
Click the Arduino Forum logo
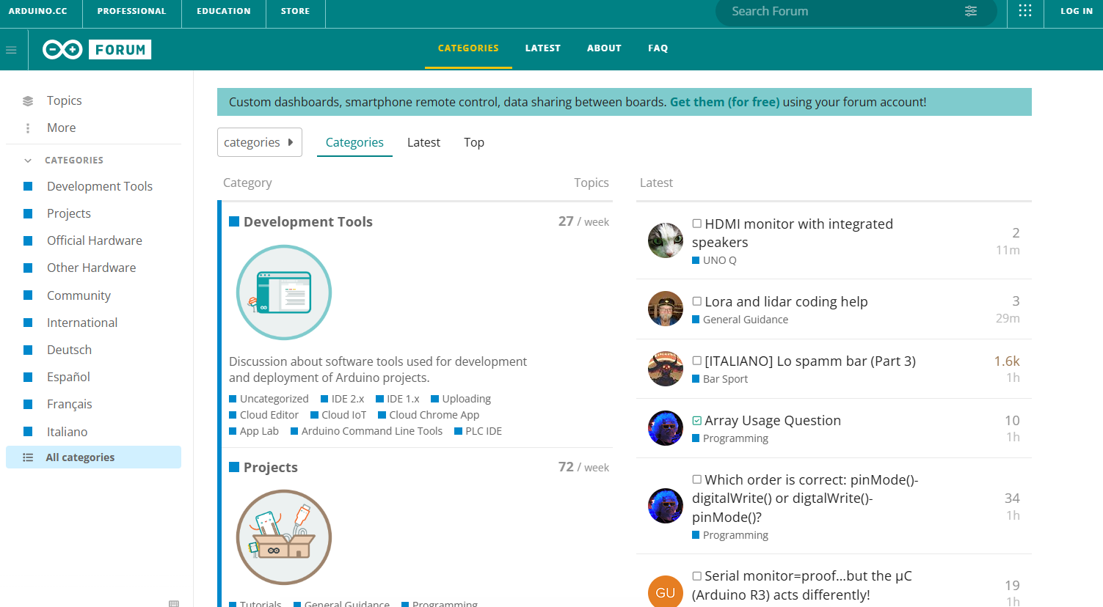[x=95, y=49]
